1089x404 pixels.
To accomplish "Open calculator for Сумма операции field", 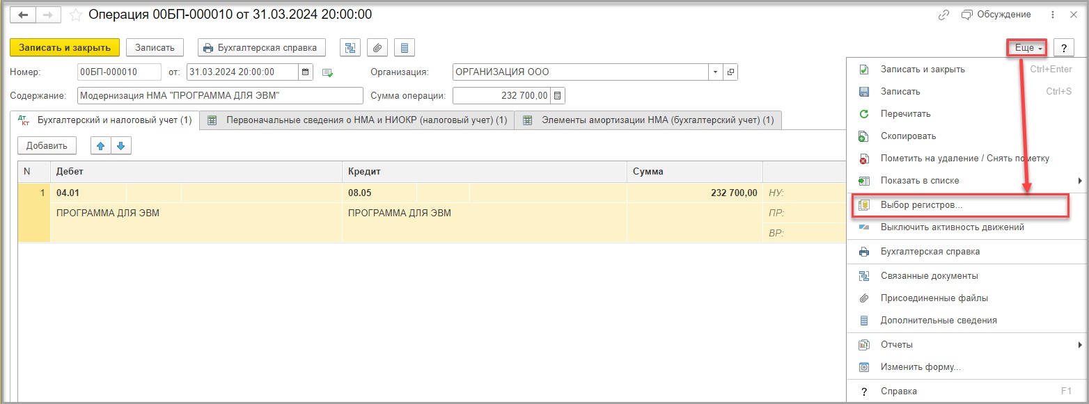I will pyautogui.click(x=558, y=95).
